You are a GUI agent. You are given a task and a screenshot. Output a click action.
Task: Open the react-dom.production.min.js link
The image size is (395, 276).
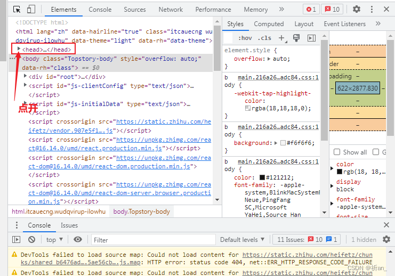coord(119,162)
